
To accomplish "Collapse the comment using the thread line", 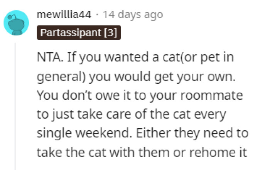I will (16, 104).
